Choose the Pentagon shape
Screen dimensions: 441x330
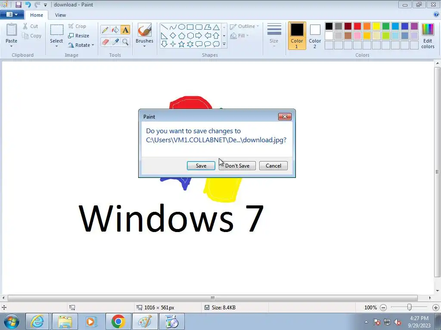(x=182, y=36)
